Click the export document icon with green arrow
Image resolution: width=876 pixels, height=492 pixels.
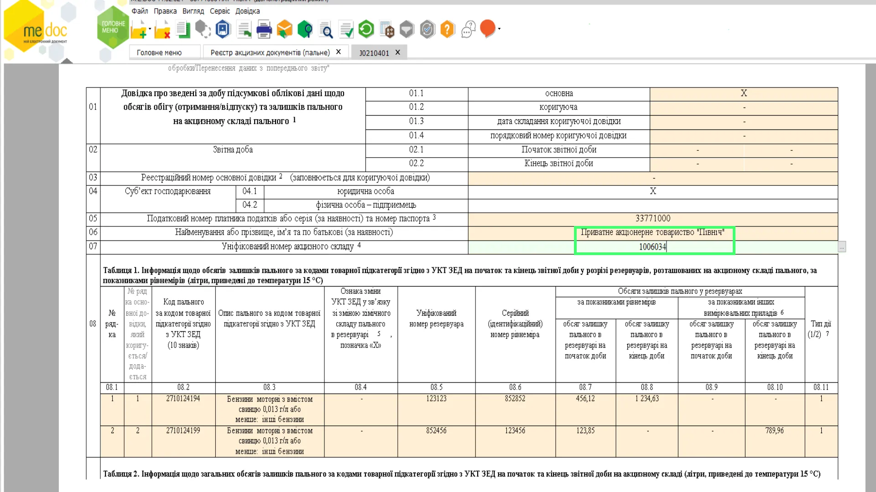[x=244, y=30]
